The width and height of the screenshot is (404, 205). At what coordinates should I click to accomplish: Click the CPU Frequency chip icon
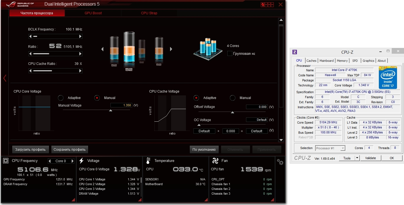click(6, 161)
